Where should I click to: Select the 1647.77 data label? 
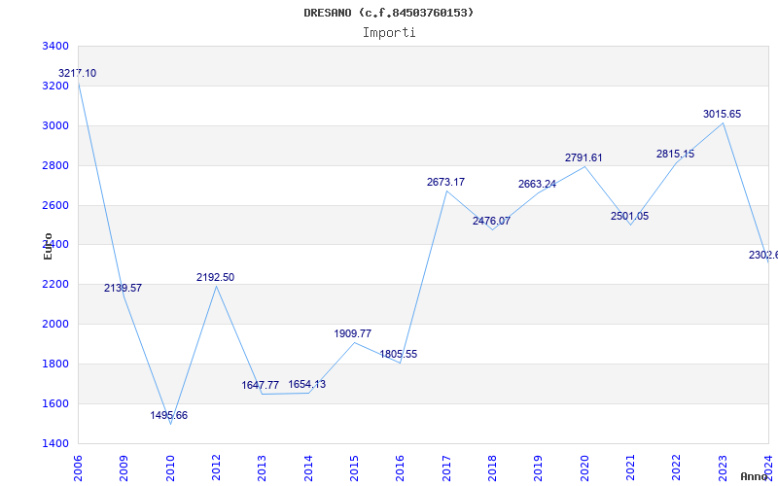tap(260, 385)
